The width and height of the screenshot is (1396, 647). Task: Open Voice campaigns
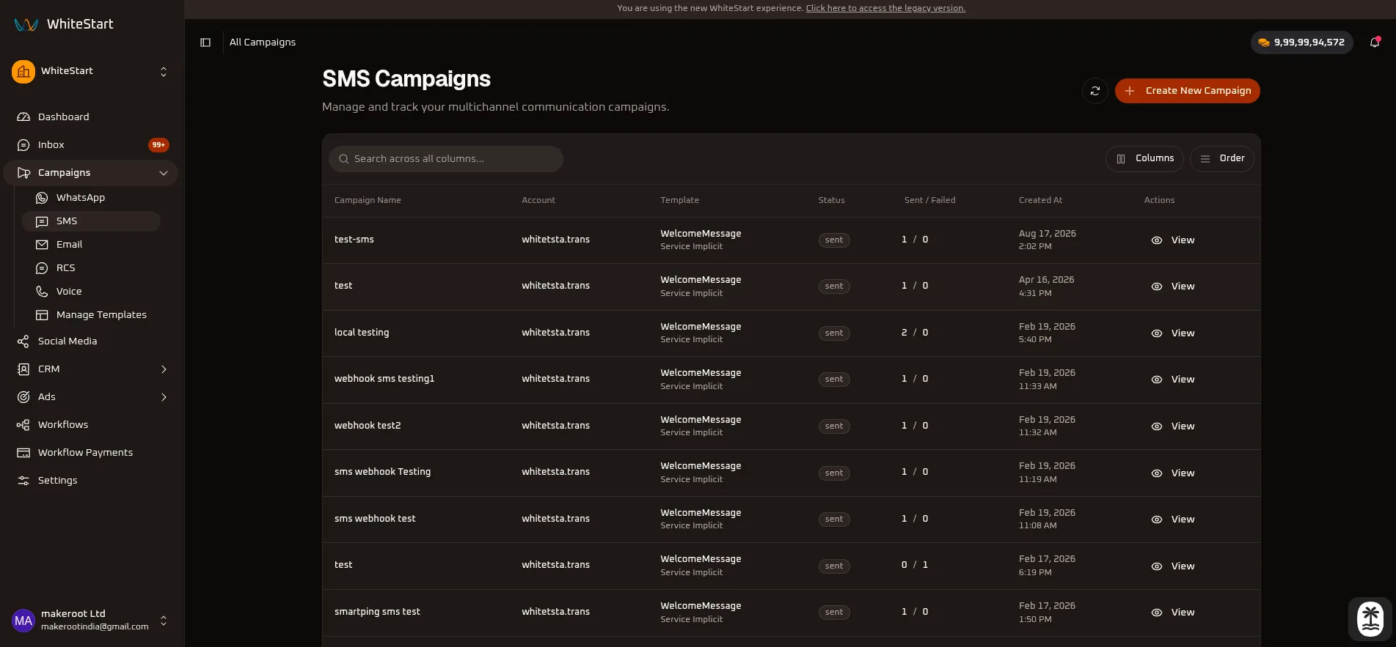91,292
